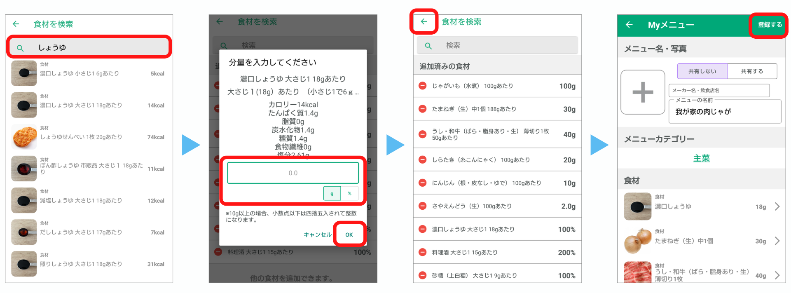Click thumbnail of だししょうゆ spoon
This screenshot has height=293, width=791.
pos(24,232)
